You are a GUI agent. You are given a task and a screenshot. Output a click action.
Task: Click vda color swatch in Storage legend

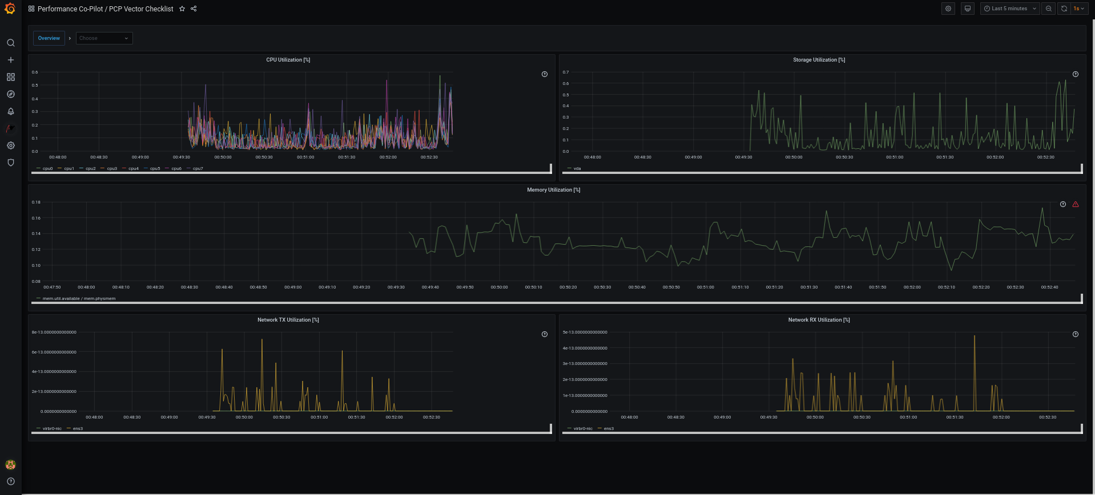(x=569, y=169)
